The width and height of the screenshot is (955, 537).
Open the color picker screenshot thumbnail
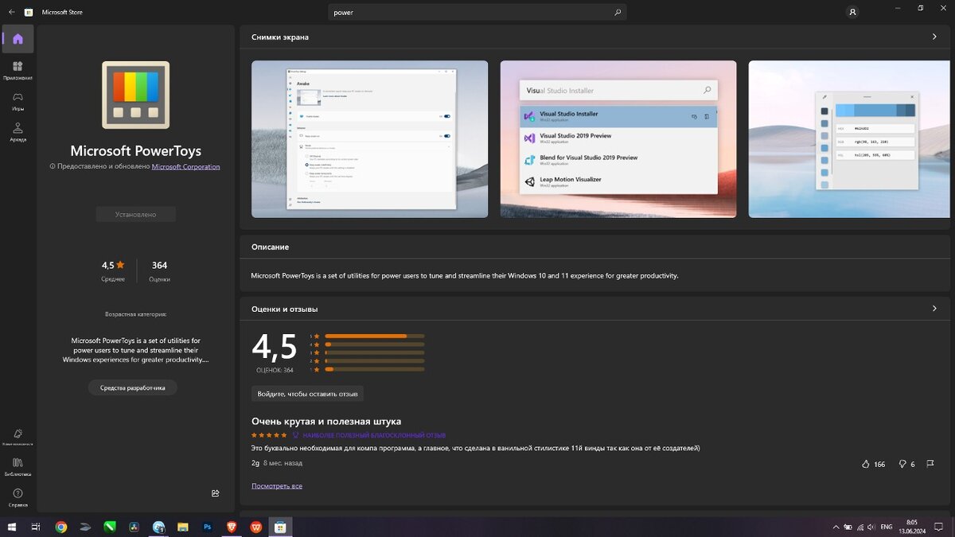coord(849,139)
